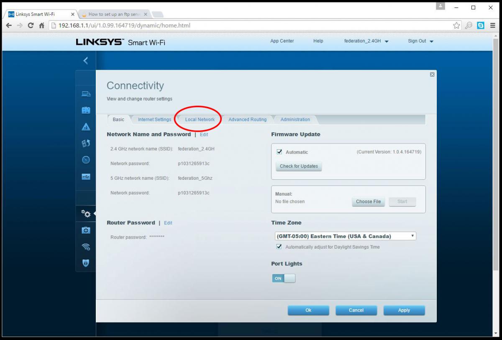Screen dimensions: 502x340
Task: Reload the page with refresh icon
Action: (x=31, y=25)
